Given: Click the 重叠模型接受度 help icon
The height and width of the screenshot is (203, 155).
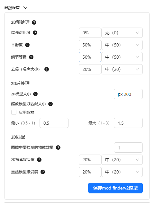Looking at the screenshot, I should click(43, 172).
